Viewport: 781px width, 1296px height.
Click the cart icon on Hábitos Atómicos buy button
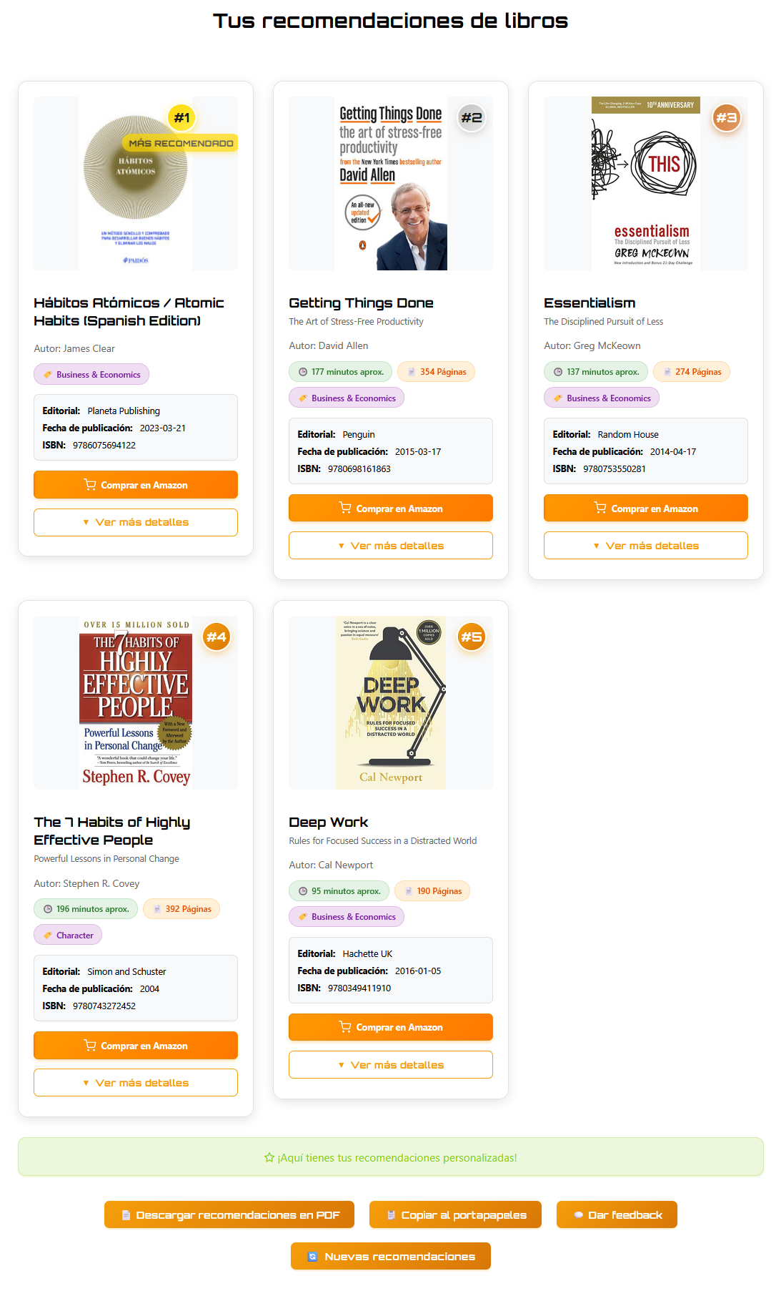[90, 484]
